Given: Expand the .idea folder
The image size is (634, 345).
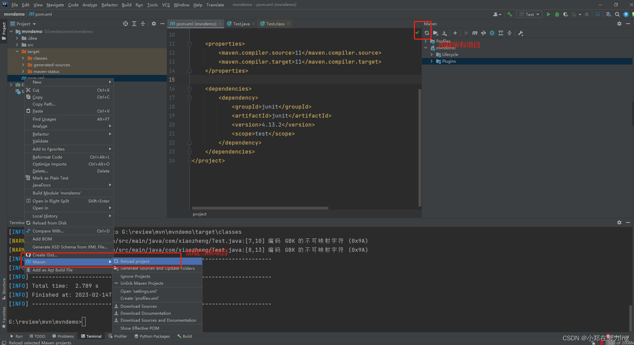Looking at the screenshot, I should [x=17, y=38].
